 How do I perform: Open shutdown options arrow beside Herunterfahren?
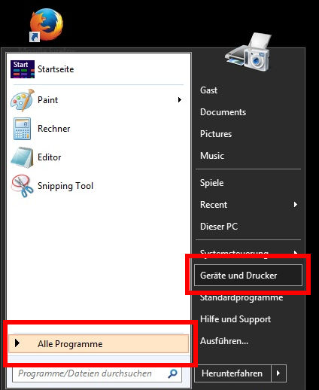pos(278,373)
